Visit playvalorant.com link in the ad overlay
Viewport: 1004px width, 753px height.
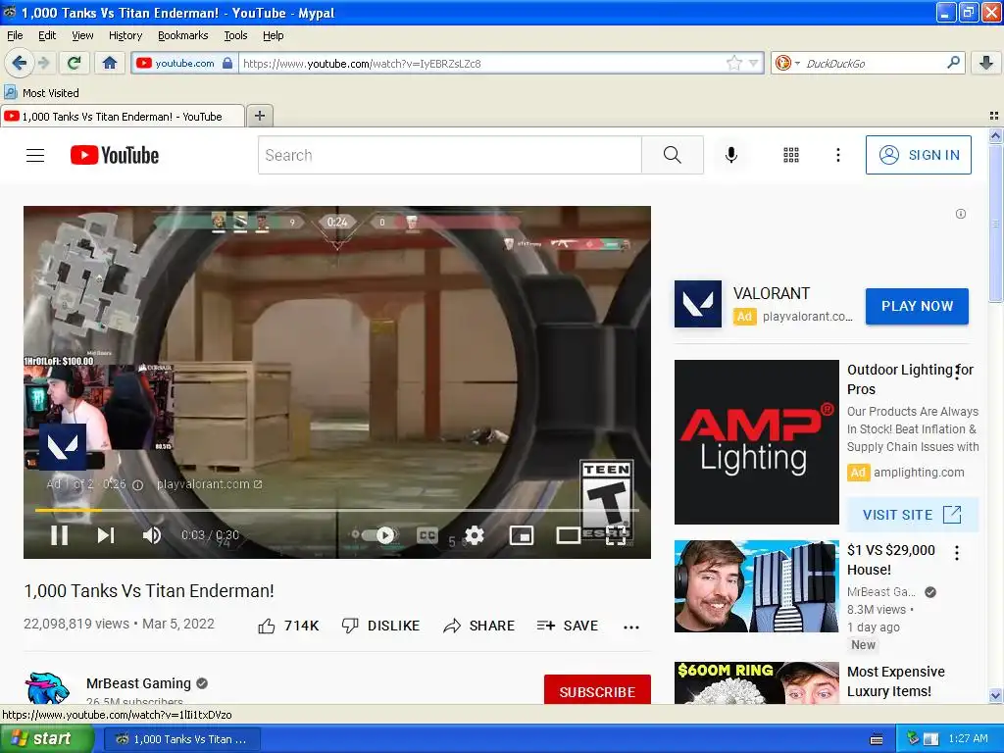click(210, 484)
